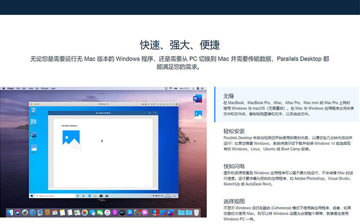Open Windows 10 VM configuration gear
Screen dimensions: 360x224
[176, 104]
